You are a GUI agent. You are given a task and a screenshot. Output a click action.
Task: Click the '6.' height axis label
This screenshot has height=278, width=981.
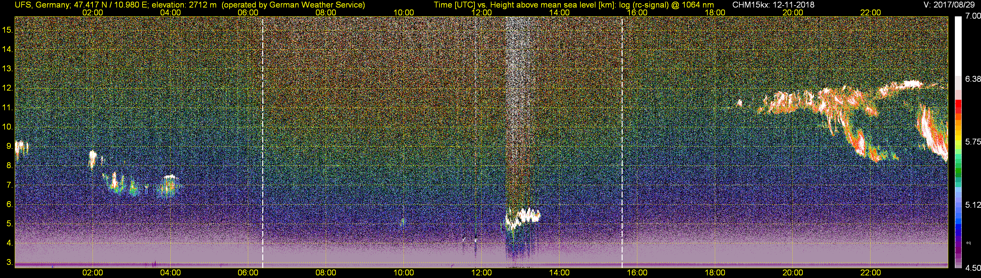click(x=9, y=204)
